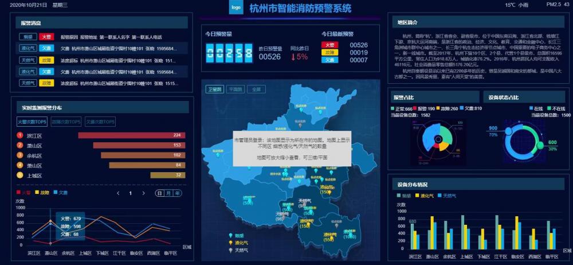The width and height of the screenshot is (573, 265).
Task: Click the 液化气 marker icon in map legend
Action: point(231,243)
